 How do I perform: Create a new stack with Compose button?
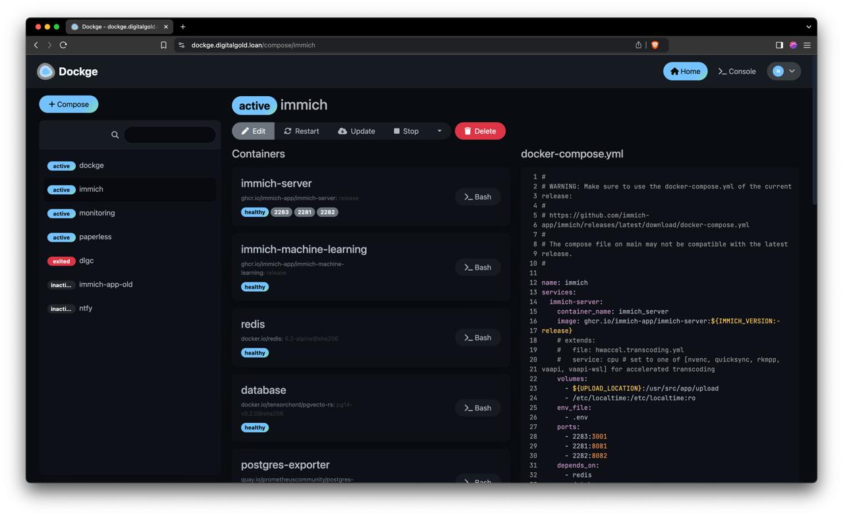(68, 104)
